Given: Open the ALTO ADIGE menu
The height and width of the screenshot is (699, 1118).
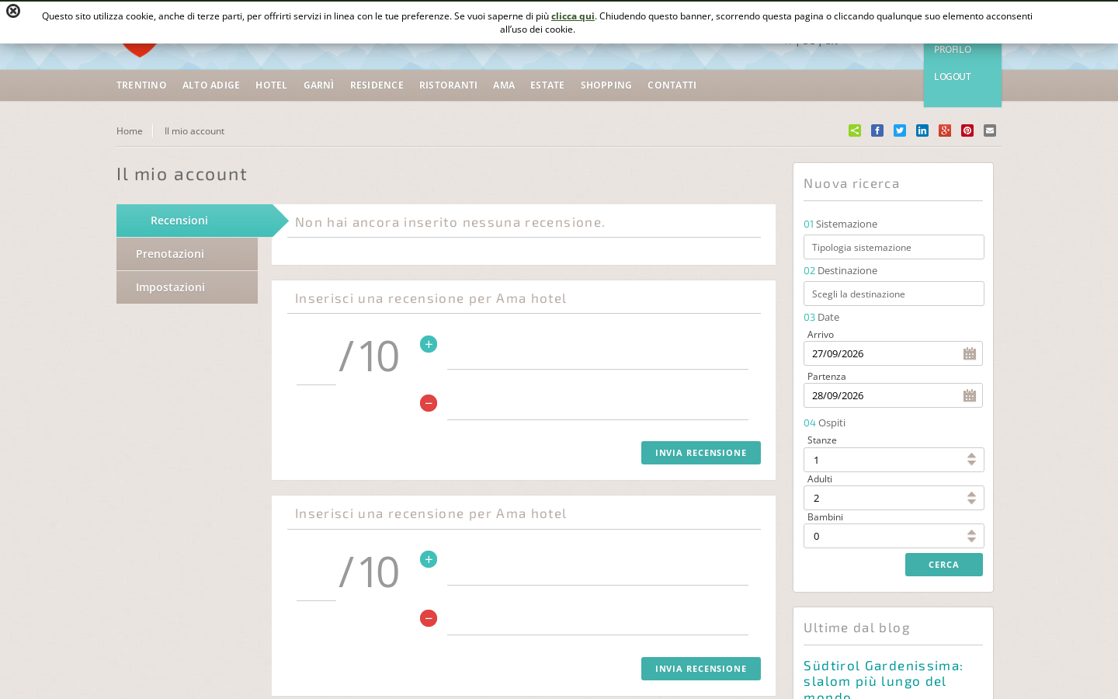Looking at the screenshot, I should (211, 85).
